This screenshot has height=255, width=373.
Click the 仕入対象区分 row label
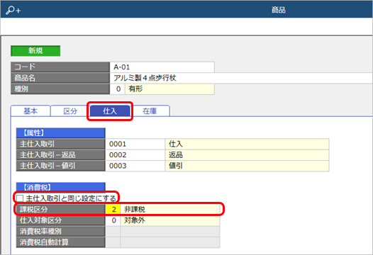coord(61,220)
